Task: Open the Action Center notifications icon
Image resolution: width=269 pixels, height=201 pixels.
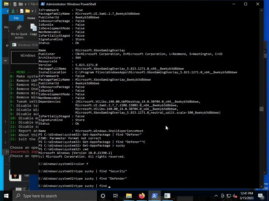Action: click(x=261, y=196)
